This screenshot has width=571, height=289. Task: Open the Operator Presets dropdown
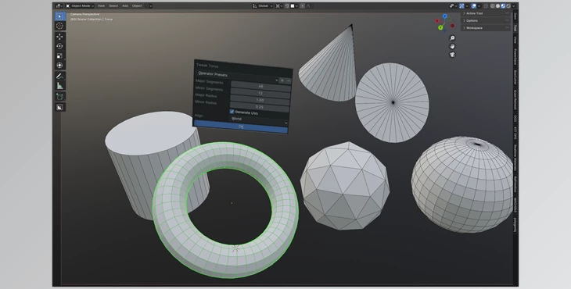[x=237, y=77]
